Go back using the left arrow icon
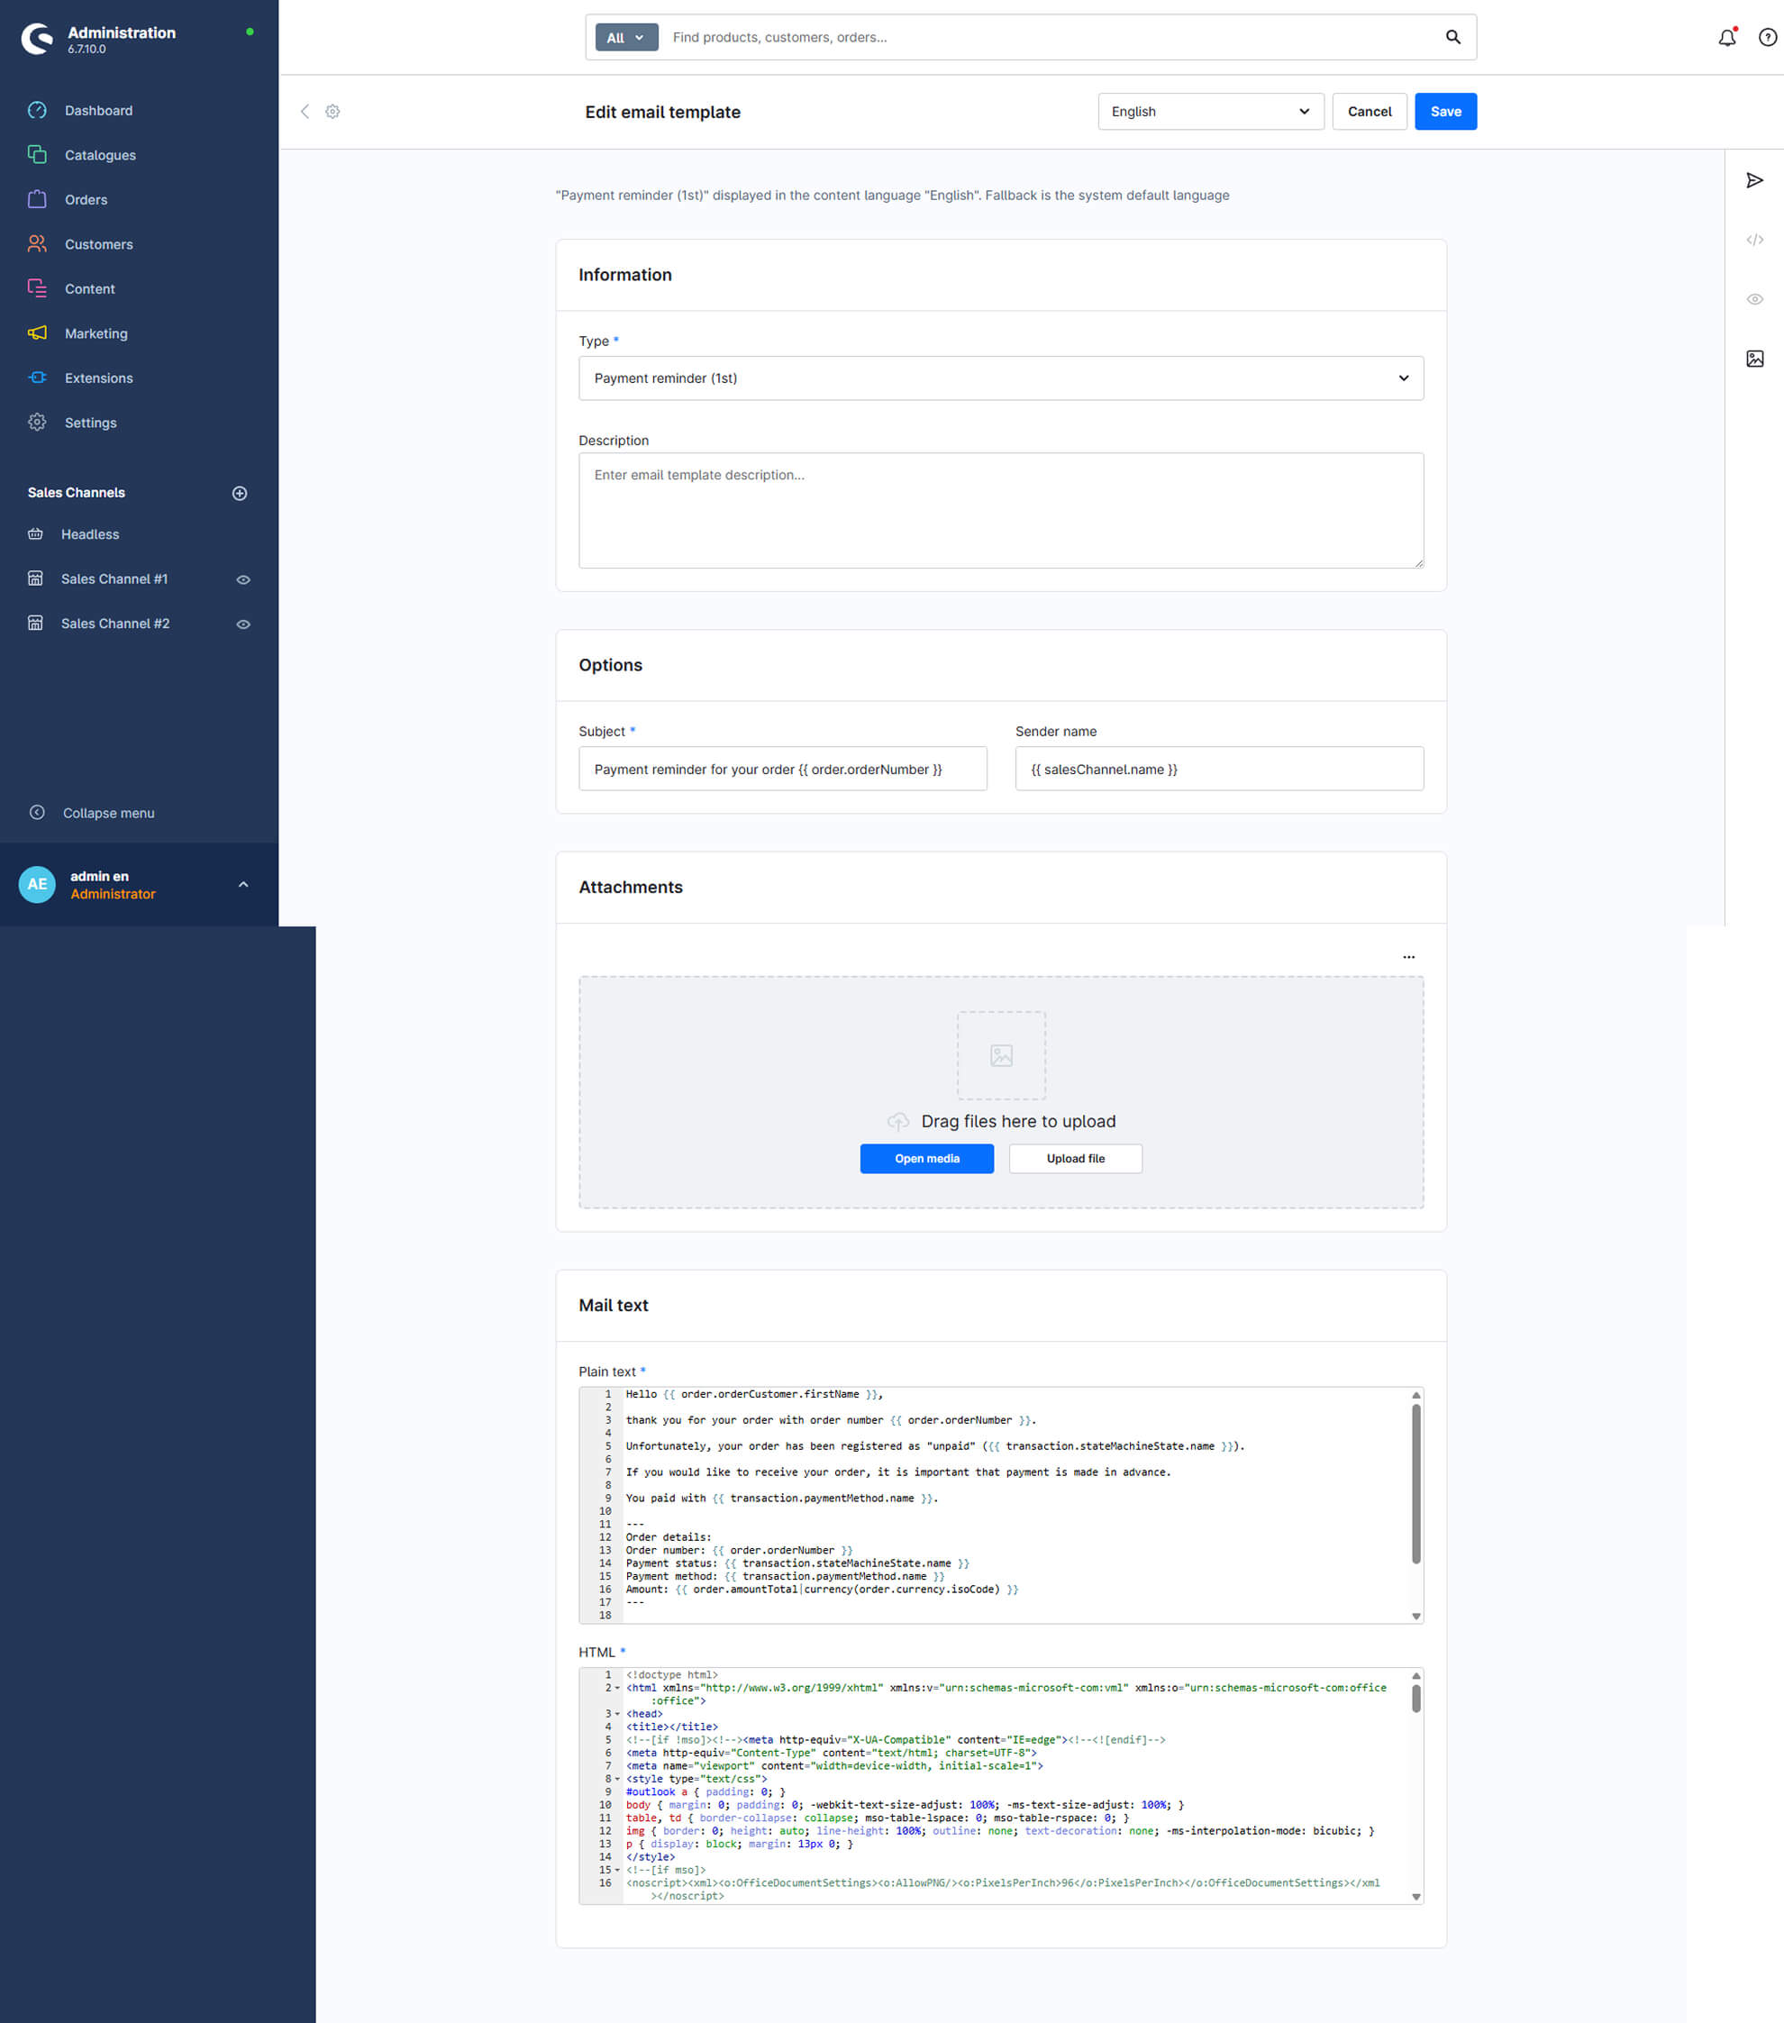 tap(305, 112)
